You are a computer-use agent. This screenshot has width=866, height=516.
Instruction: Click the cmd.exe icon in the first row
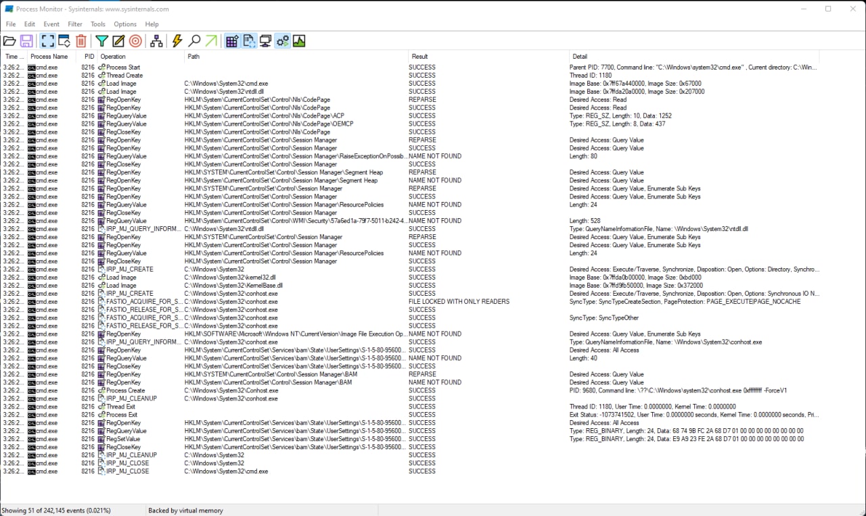click(x=32, y=68)
